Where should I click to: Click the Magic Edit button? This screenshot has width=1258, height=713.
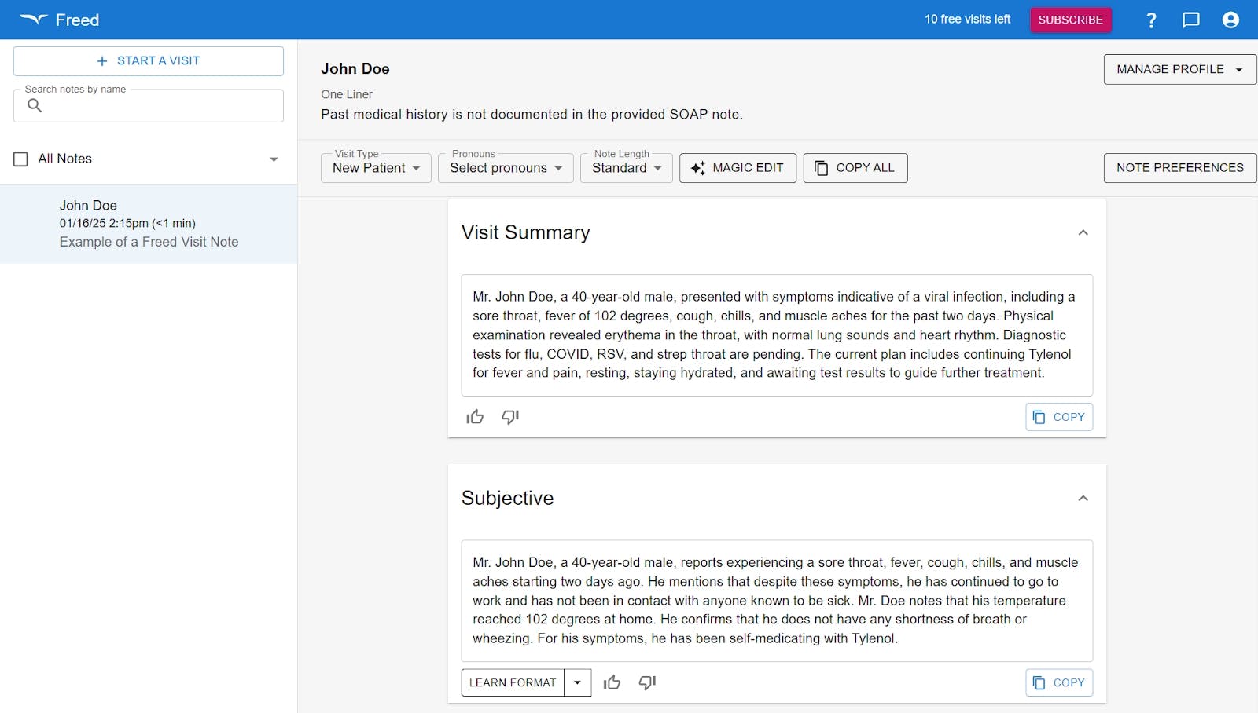(738, 168)
